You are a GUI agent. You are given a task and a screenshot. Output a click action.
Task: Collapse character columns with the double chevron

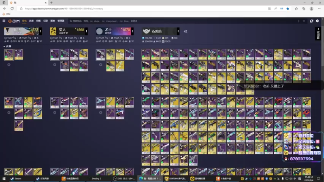[185, 32]
